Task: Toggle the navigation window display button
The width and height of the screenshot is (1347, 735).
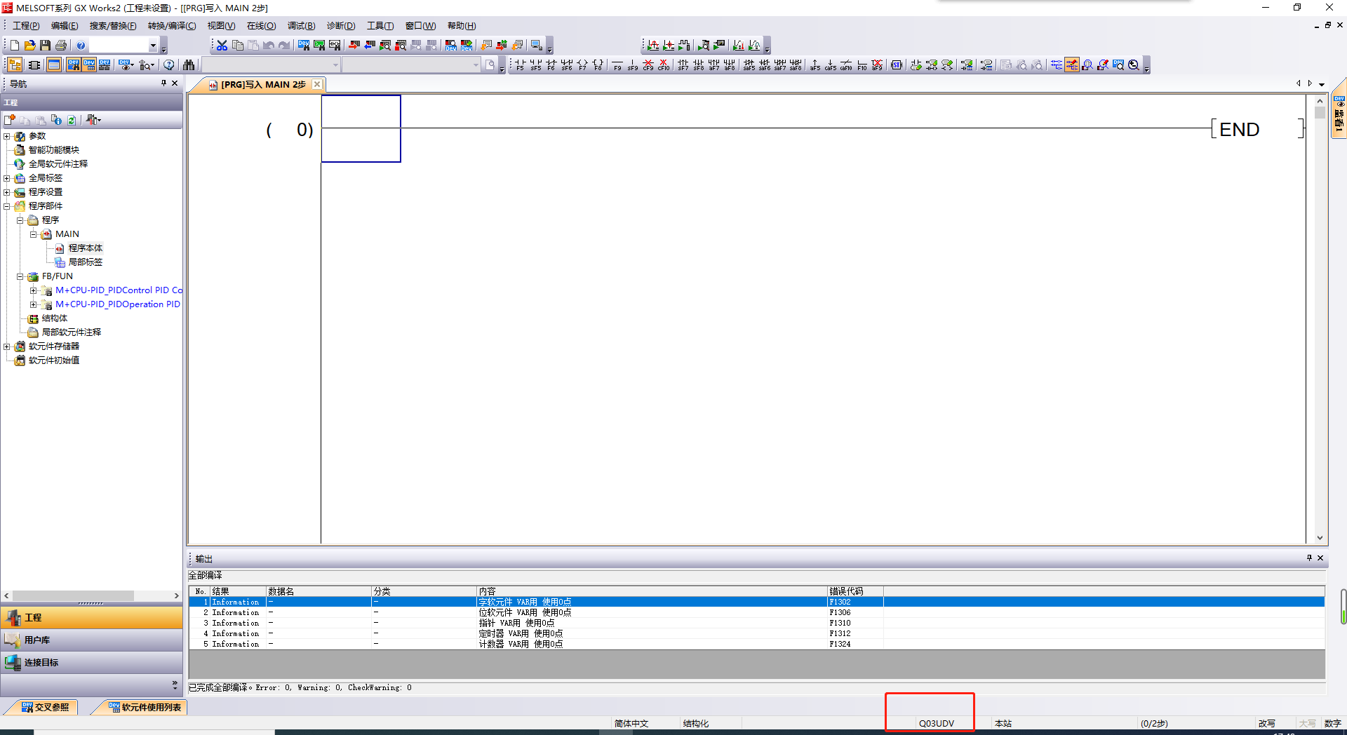Action: click(15, 65)
